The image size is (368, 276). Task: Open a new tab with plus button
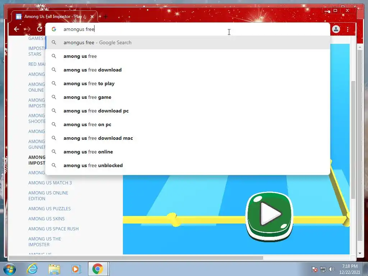click(x=106, y=17)
